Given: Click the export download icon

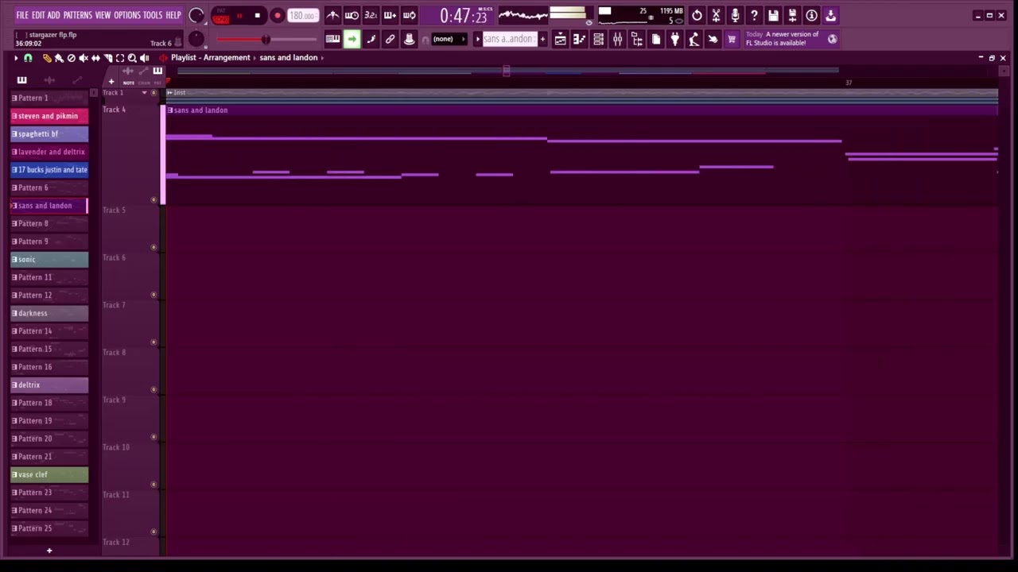Looking at the screenshot, I should (830, 15).
